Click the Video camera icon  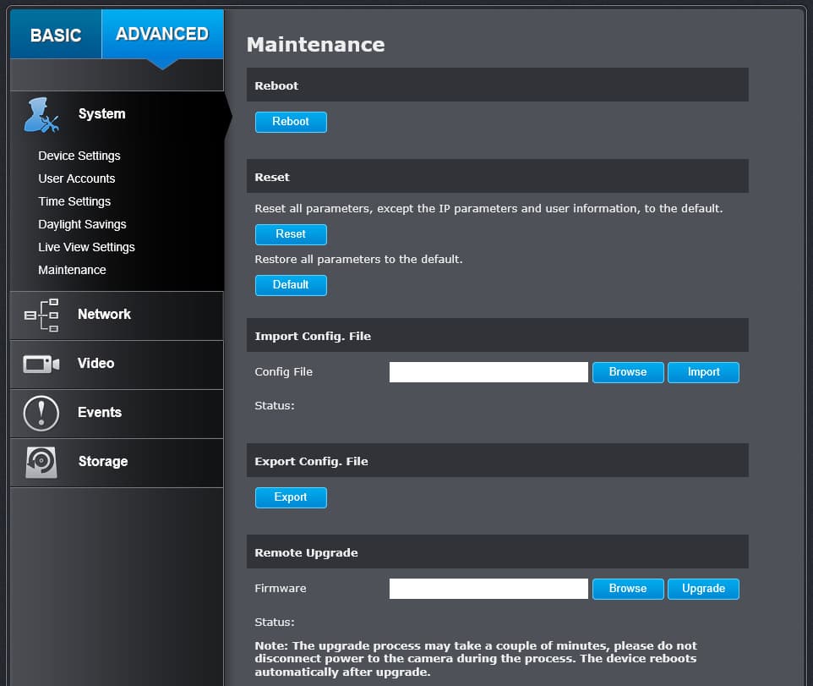tap(41, 364)
